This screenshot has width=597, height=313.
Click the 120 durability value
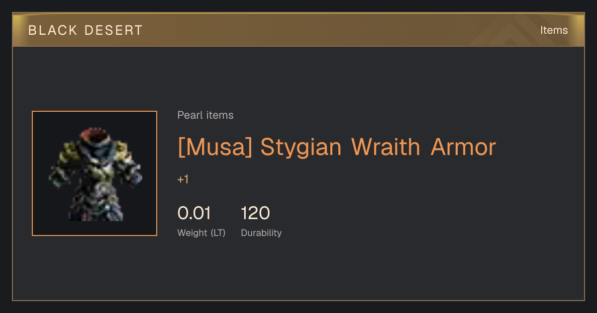255,213
